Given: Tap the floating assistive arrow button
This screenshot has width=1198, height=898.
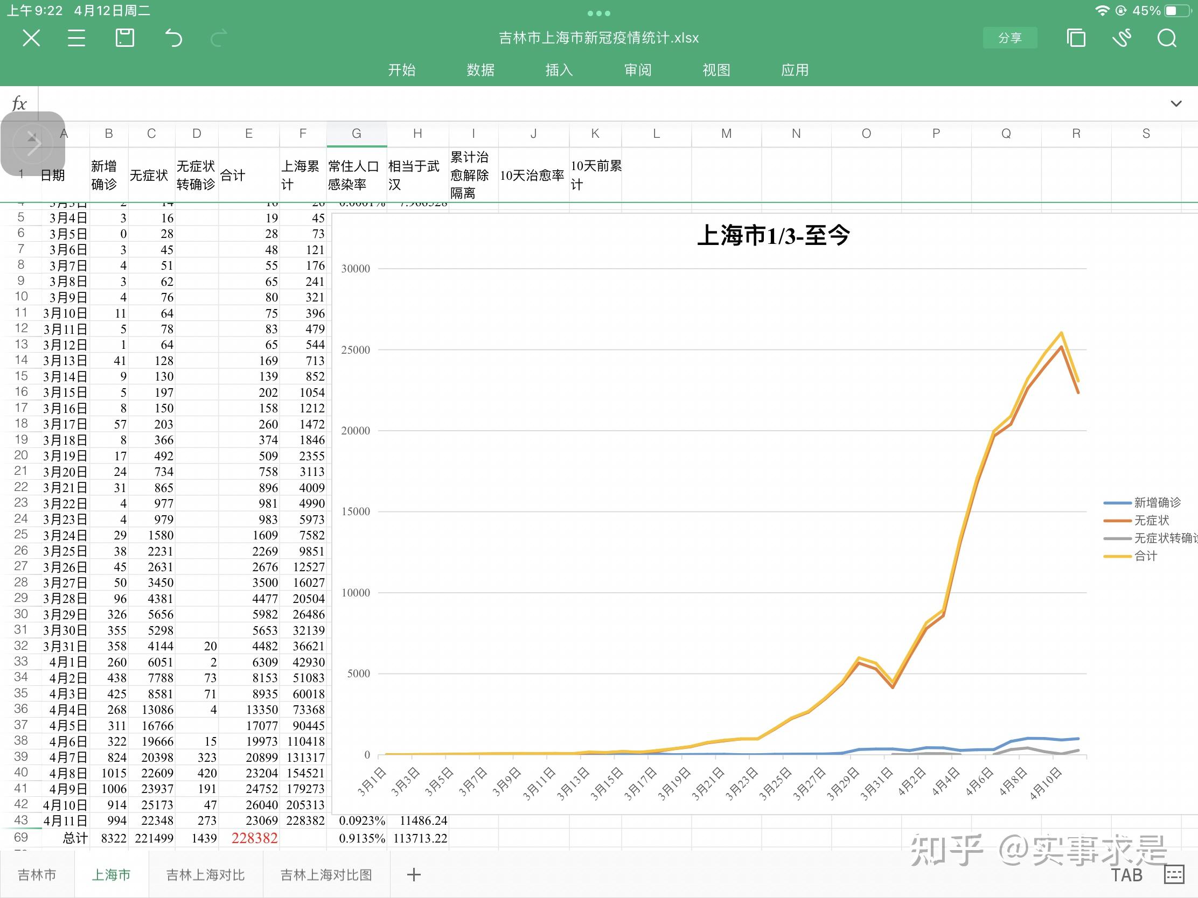Looking at the screenshot, I should [33, 144].
